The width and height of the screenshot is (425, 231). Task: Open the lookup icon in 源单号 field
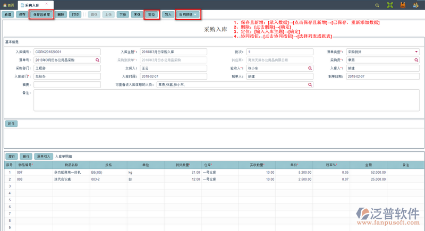[x=97, y=61]
